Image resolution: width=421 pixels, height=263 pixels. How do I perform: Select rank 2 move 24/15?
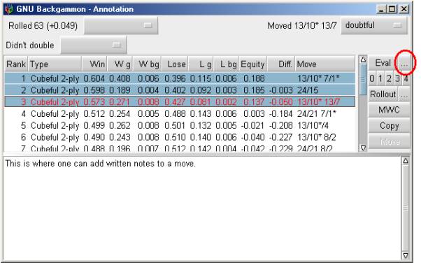coord(180,90)
